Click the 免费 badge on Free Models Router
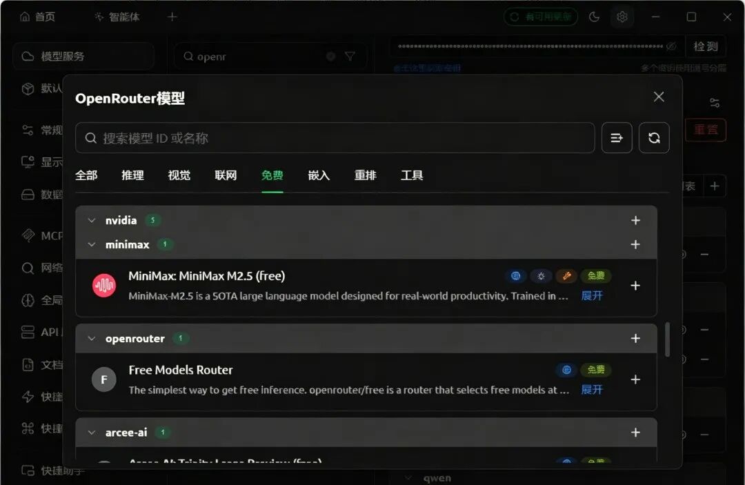Screen dimensions: 745x485 coord(596,370)
